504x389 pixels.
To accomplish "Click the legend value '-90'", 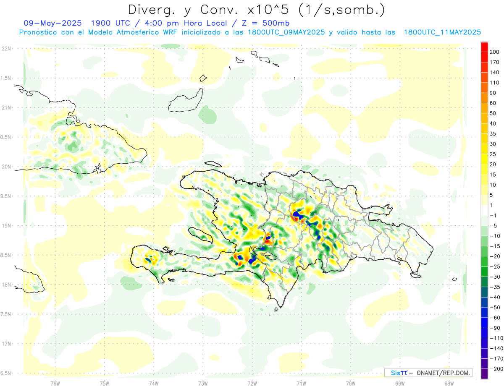I will coord(495,328).
